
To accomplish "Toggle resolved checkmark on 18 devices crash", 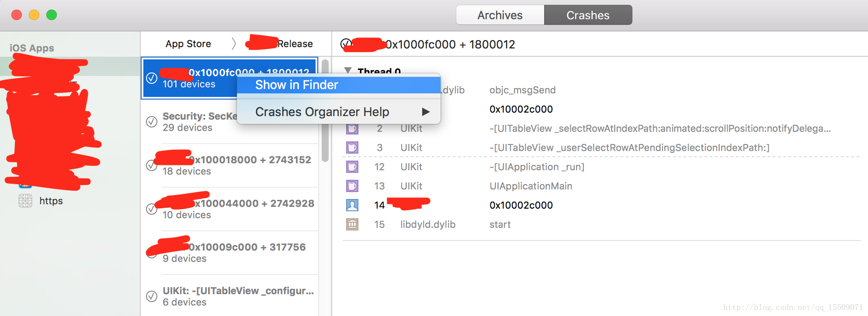I will coord(152,165).
